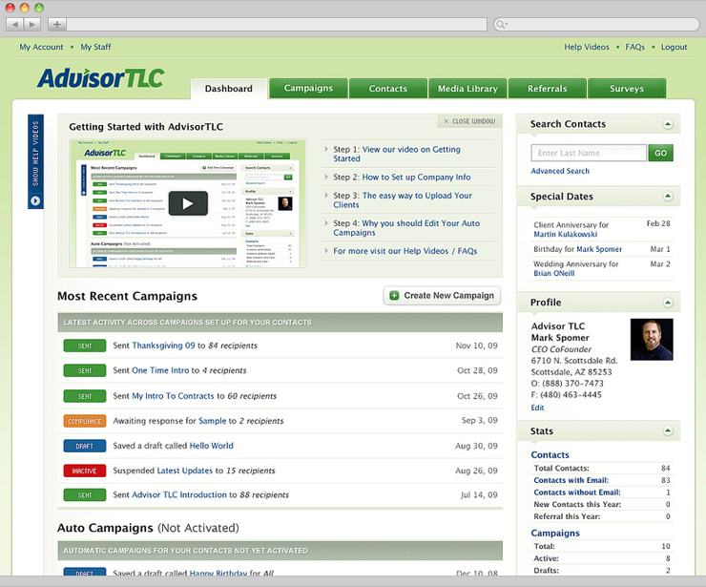Open My Intro To Contracts link
The width and height of the screenshot is (706, 587).
pyautogui.click(x=173, y=396)
